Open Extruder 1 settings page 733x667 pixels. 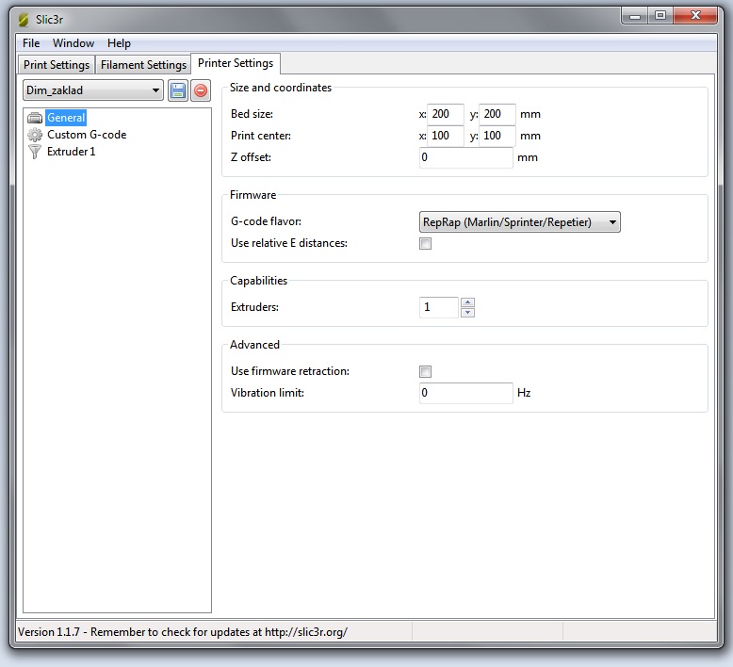click(71, 152)
